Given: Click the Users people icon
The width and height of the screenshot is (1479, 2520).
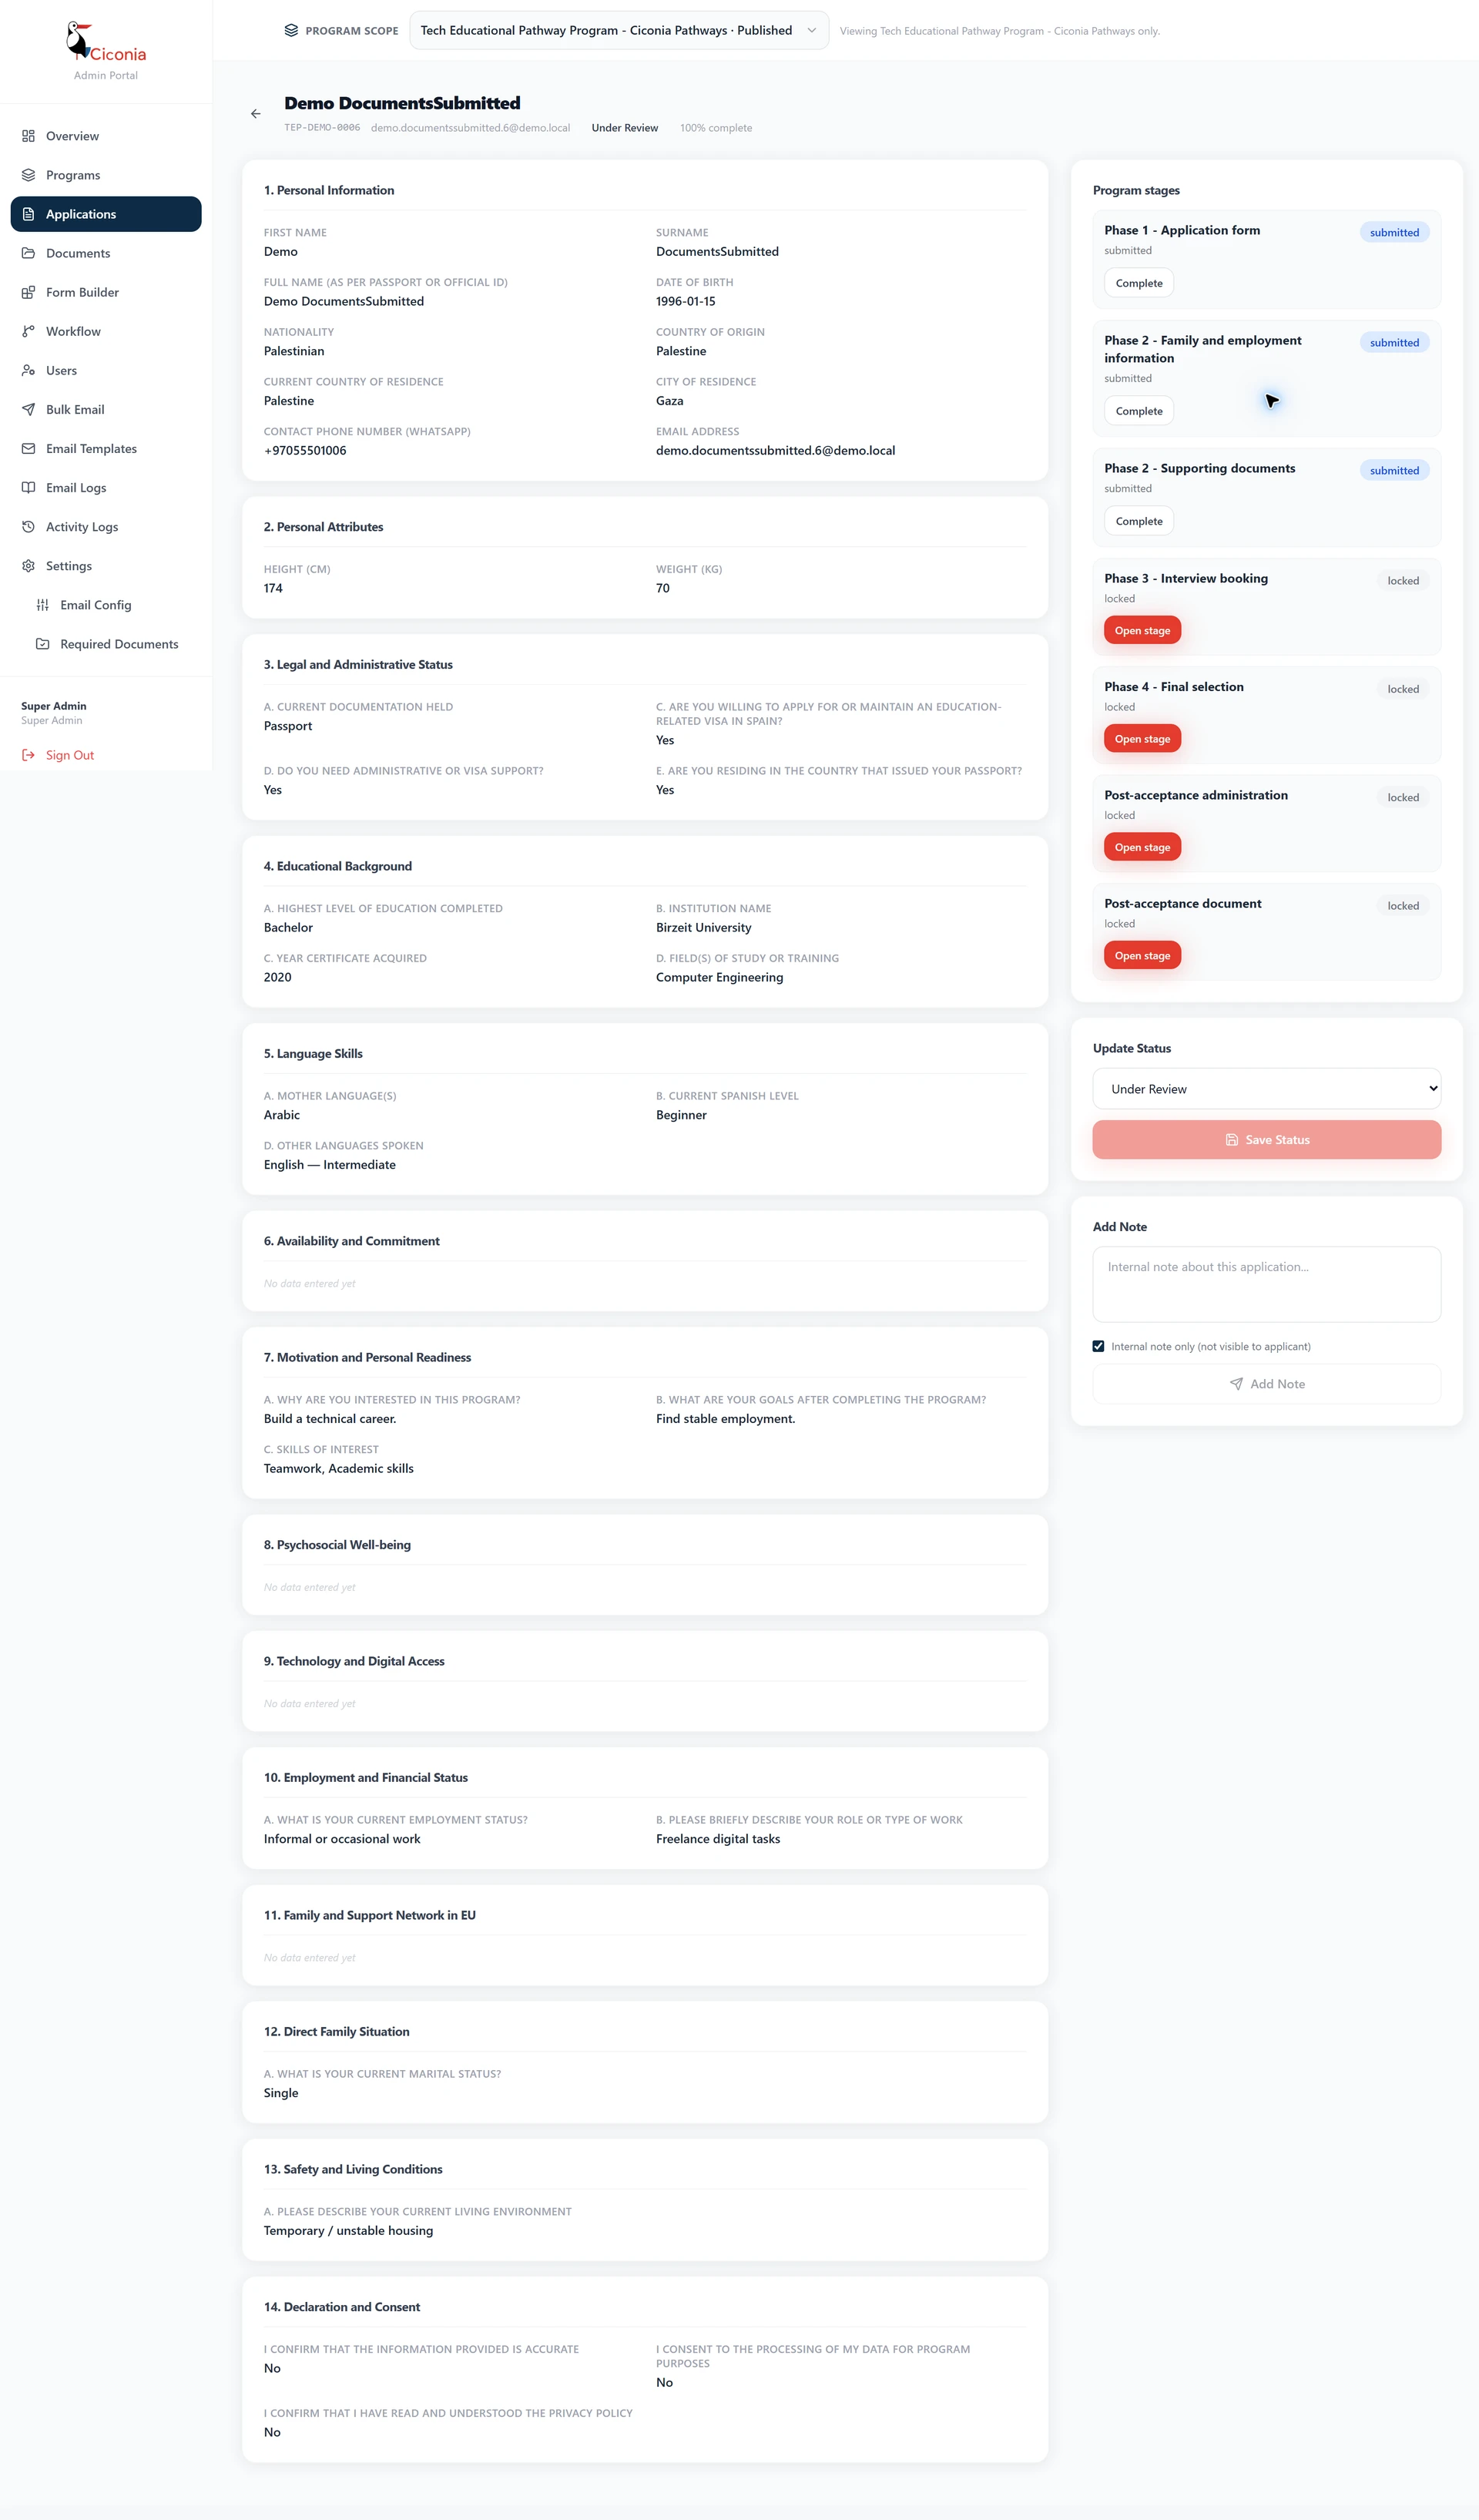Looking at the screenshot, I should (x=28, y=370).
